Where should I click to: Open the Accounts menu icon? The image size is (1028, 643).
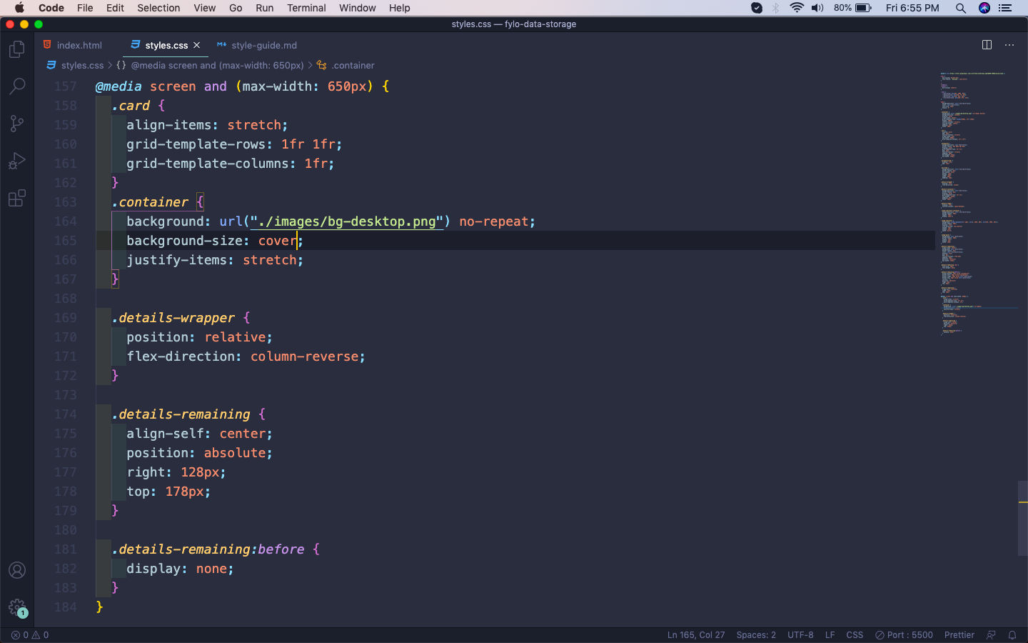(x=17, y=570)
